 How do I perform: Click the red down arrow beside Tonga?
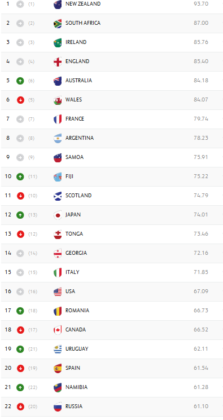tap(20, 234)
